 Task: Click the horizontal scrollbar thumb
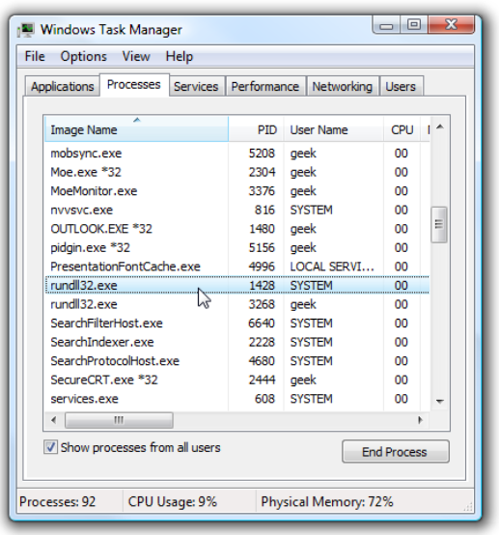[x=119, y=420]
